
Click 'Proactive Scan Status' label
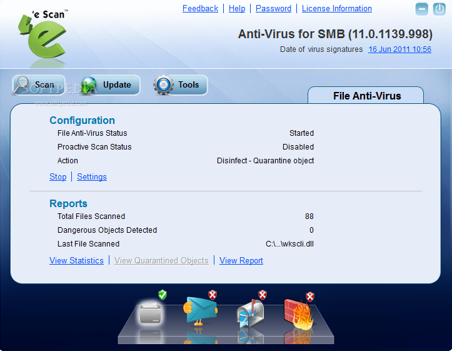point(94,147)
